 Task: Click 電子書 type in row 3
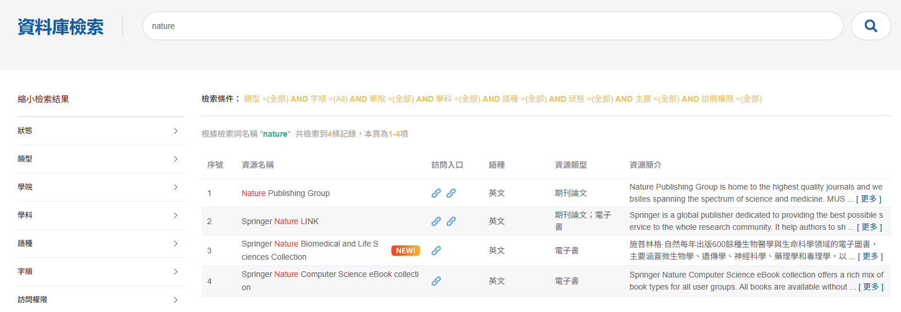tap(567, 251)
